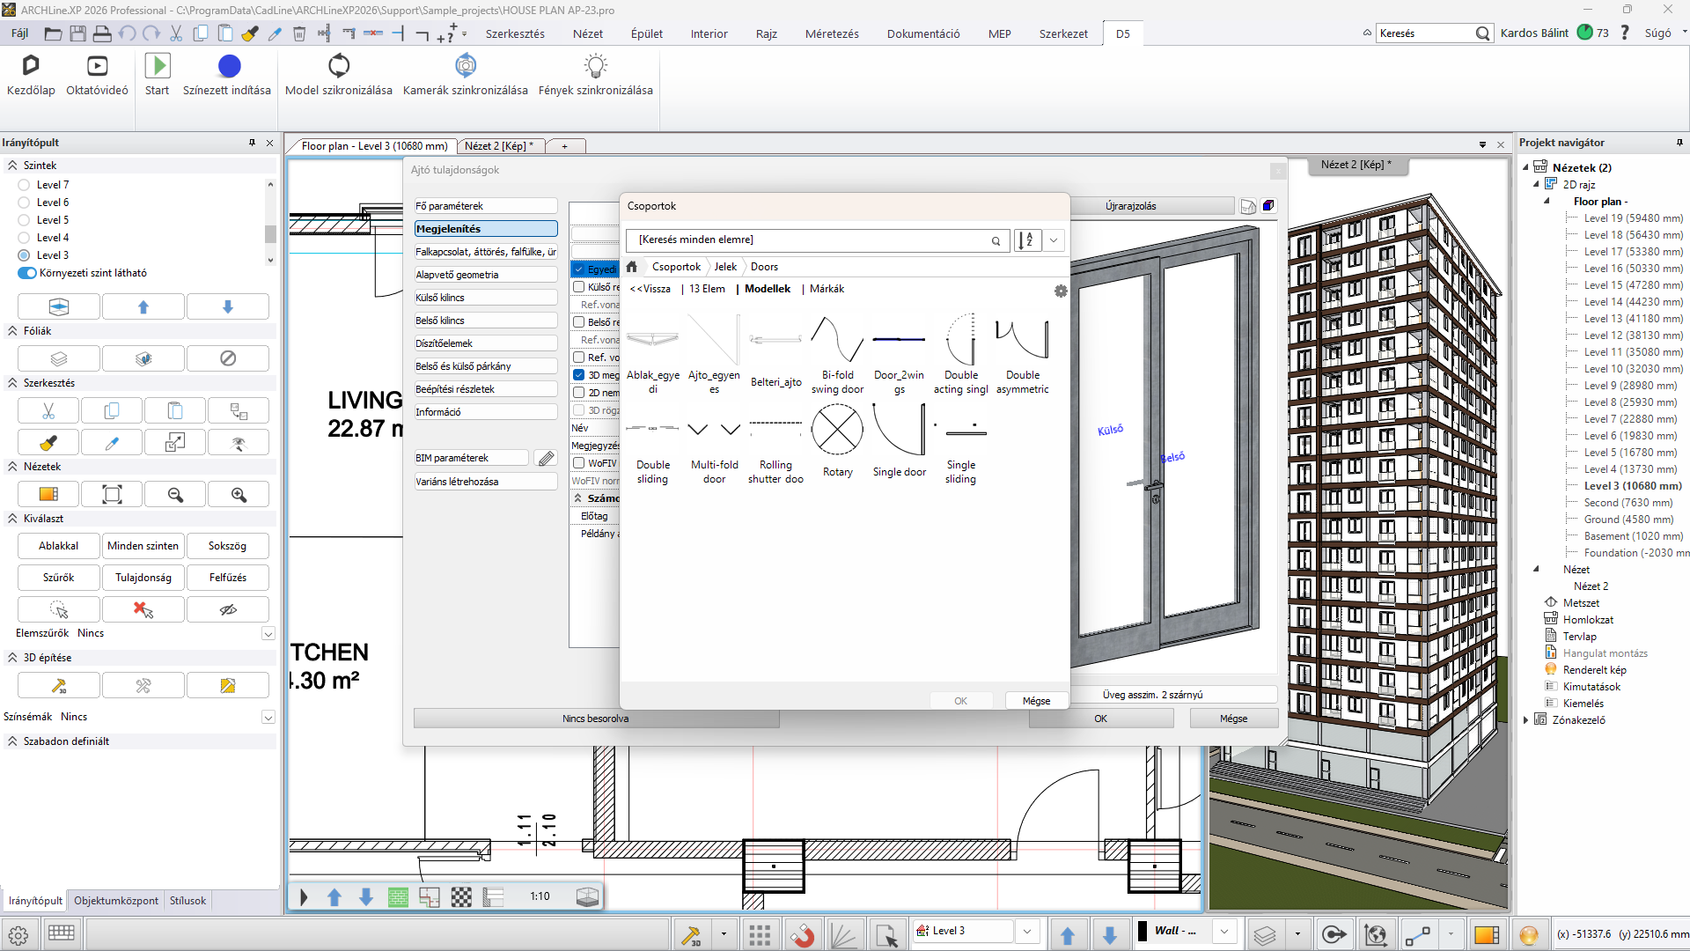Expand the Zónakezelő tree node
Screen dimensions: 1690x951
pyautogui.click(x=1526, y=720)
